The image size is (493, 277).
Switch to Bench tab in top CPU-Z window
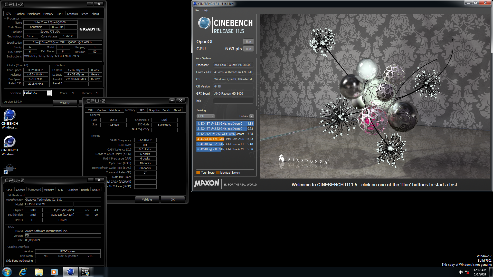pyautogui.click(x=84, y=14)
